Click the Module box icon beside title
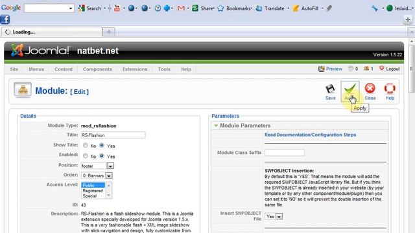The width and height of the screenshot is (415, 233). click(x=23, y=90)
